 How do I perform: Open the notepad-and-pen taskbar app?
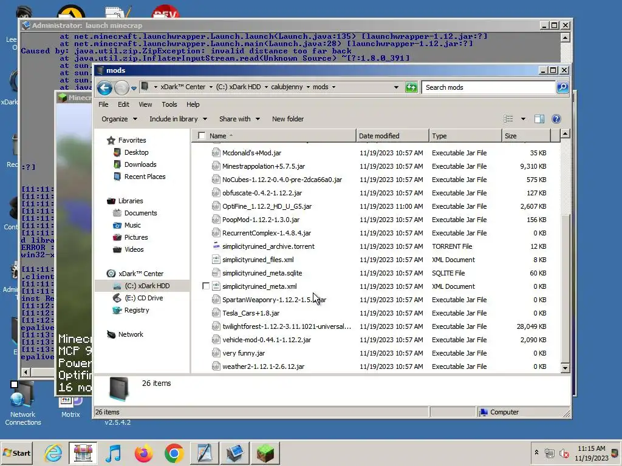pos(204,453)
